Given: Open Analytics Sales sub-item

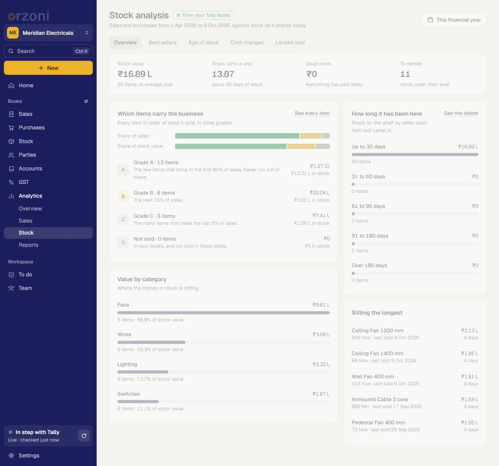Looking at the screenshot, I should tap(48, 221).
